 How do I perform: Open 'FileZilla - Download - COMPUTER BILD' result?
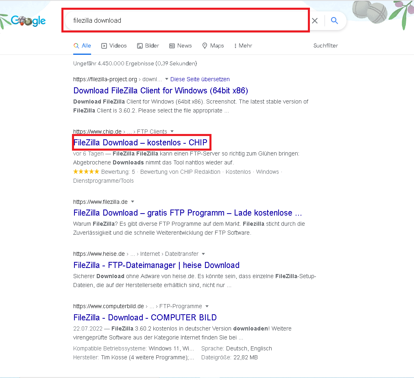145,318
